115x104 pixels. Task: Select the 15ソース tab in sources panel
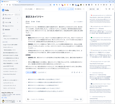click(x=92, y=9)
